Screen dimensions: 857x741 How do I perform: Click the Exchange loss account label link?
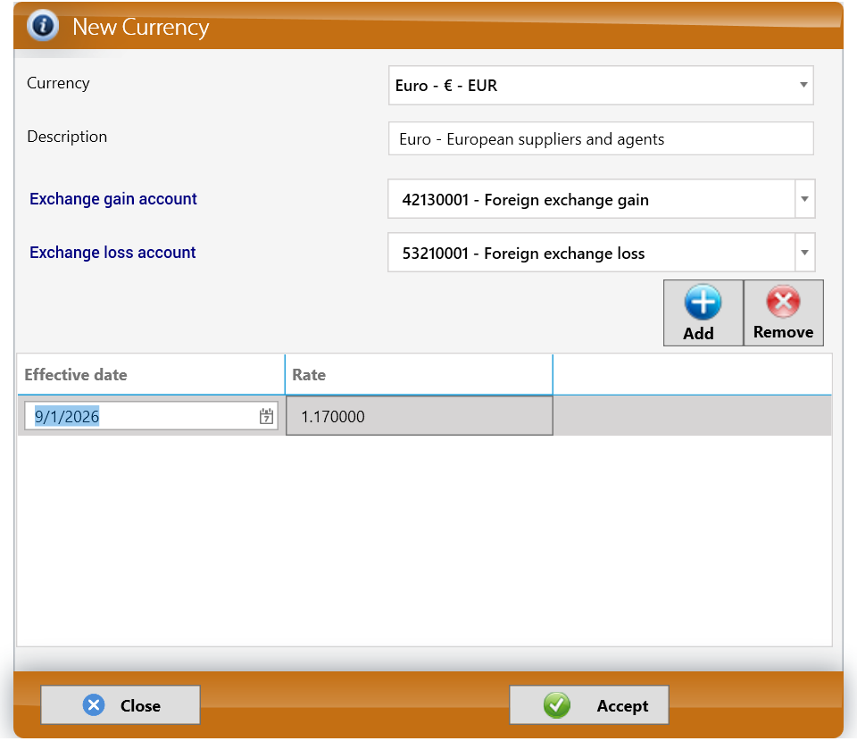coord(112,253)
